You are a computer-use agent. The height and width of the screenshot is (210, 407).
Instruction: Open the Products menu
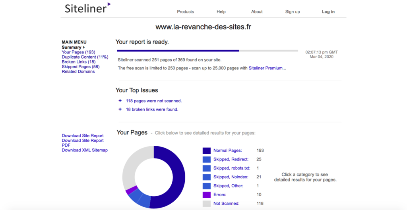[185, 11]
